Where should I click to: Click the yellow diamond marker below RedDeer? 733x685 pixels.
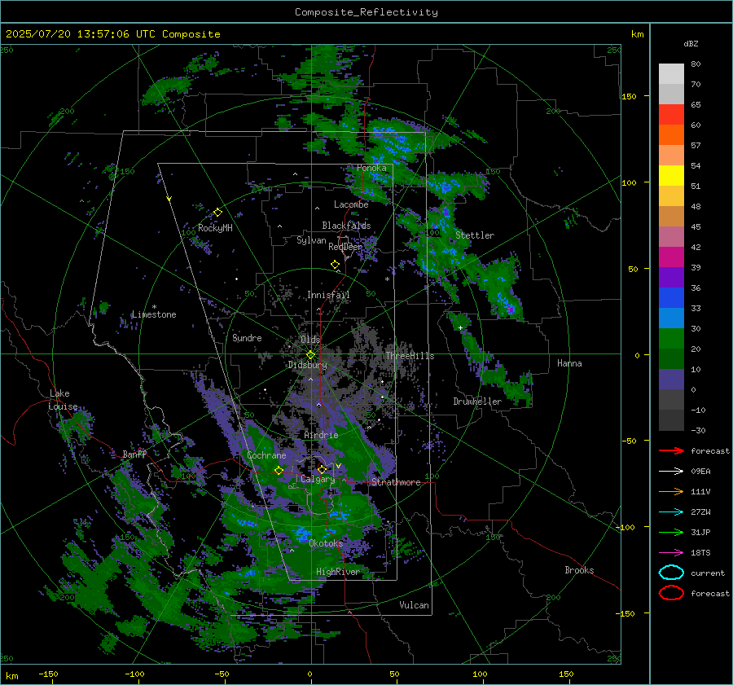[335, 265]
